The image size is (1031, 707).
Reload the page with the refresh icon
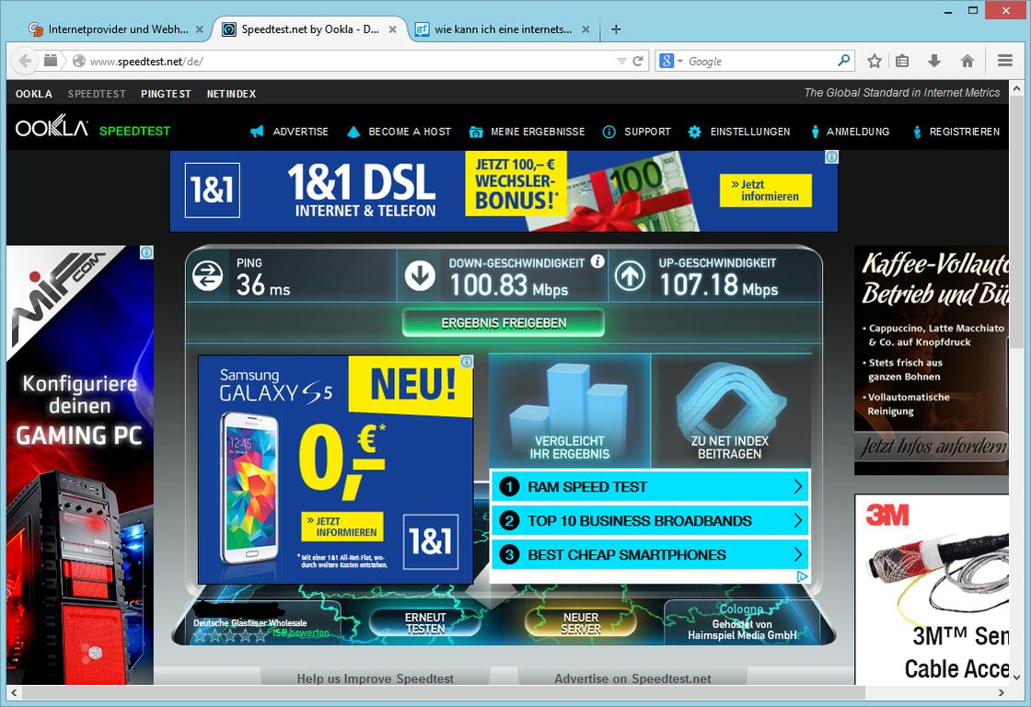(637, 61)
